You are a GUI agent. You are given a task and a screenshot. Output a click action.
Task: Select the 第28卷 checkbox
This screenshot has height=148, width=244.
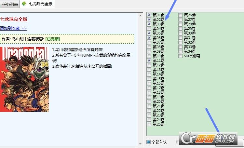(180, 24)
